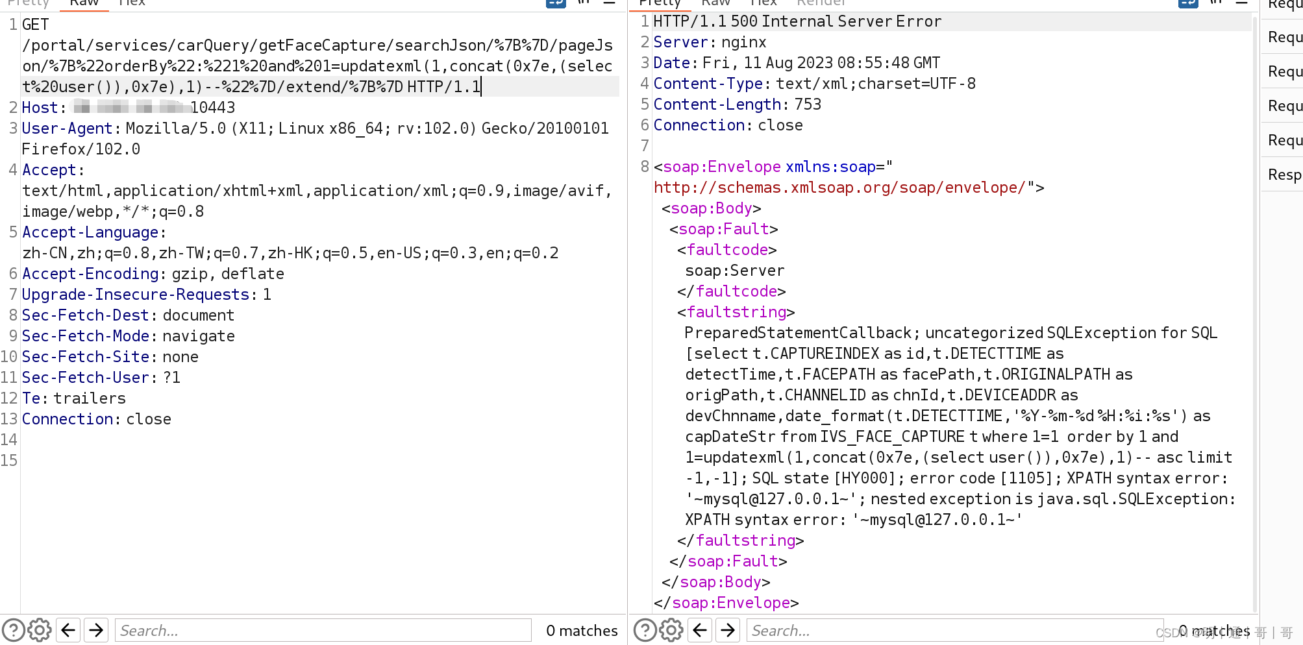The image size is (1303, 645).
Task: Click the 'Server: nginx' response header
Action: point(710,42)
